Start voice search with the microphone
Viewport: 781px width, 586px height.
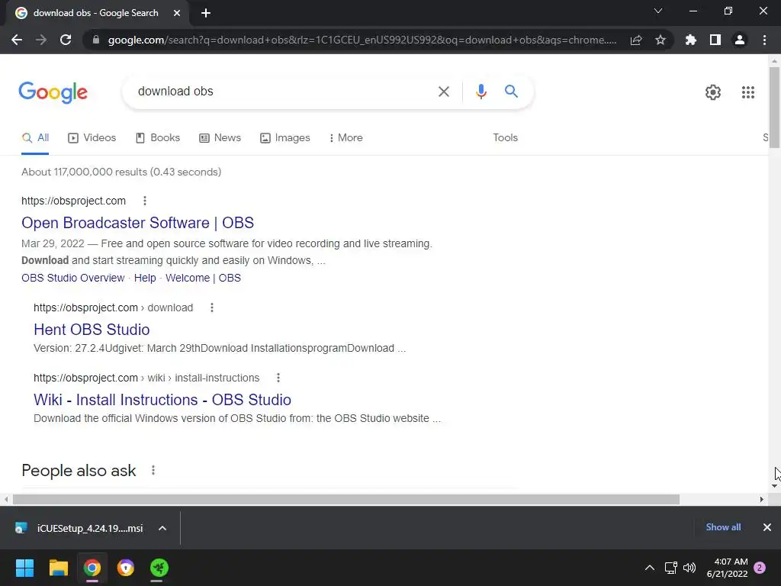point(480,92)
